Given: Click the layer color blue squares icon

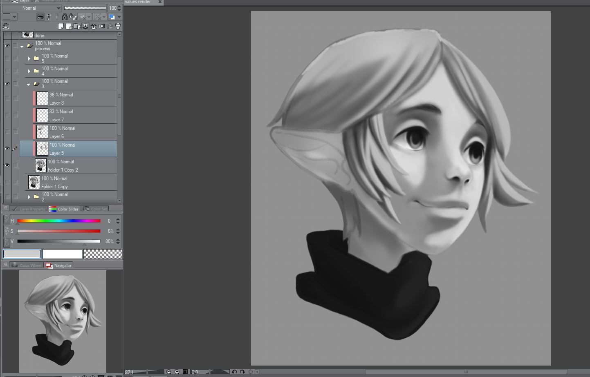Looking at the screenshot, I should 112,17.
